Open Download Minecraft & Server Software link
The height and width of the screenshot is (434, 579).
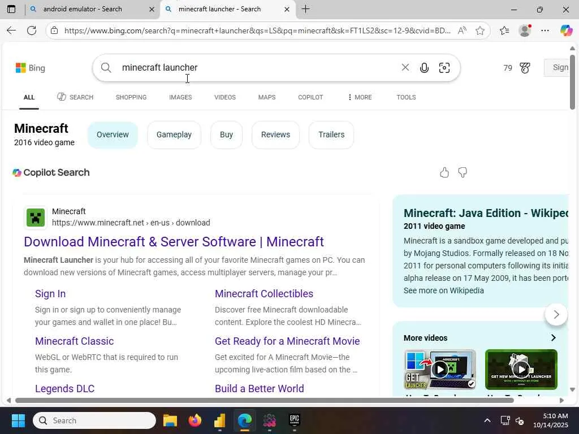(174, 242)
